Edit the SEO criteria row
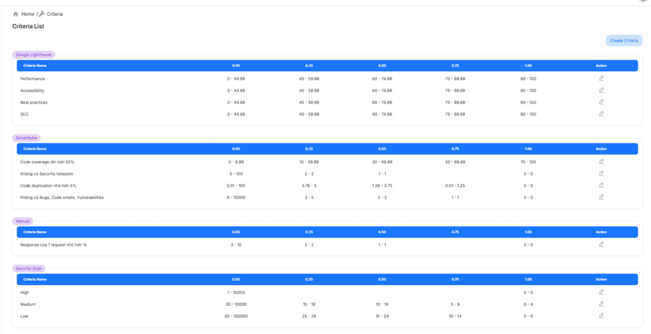 click(601, 114)
